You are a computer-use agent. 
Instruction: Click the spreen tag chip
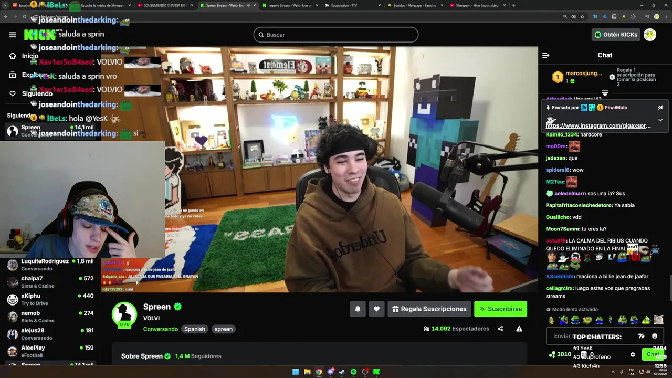coord(223,329)
